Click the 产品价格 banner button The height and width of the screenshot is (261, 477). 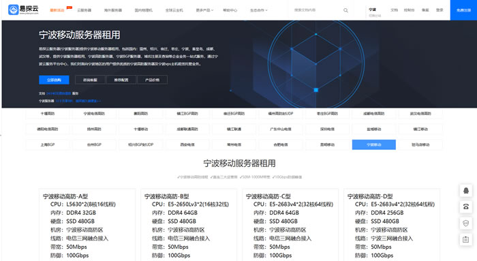152,80
